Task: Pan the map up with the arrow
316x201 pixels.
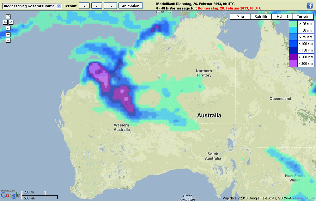Action: click(8, 16)
